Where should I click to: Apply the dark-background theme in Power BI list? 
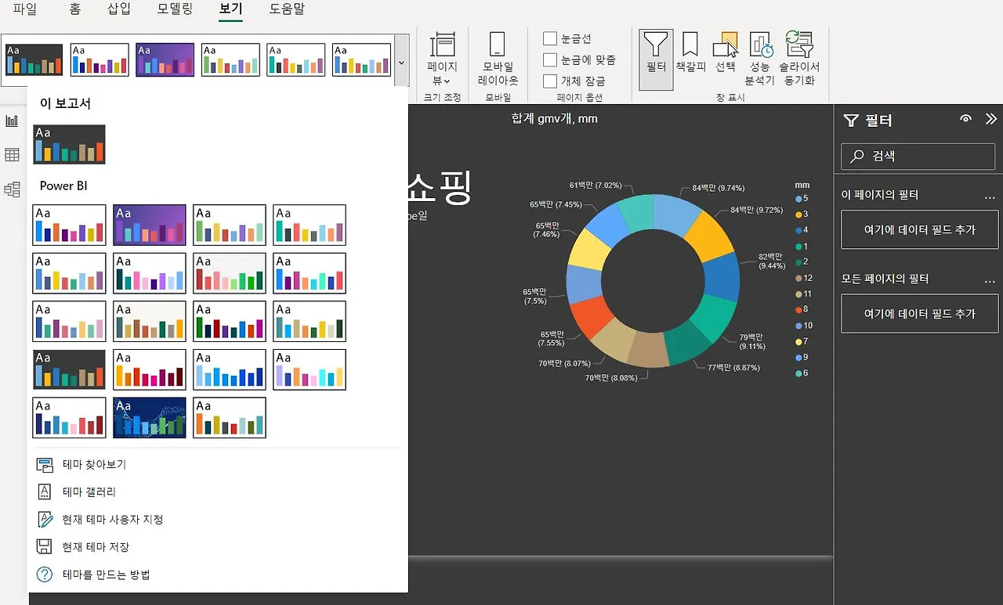pyautogui.click(x=69, y=369)
